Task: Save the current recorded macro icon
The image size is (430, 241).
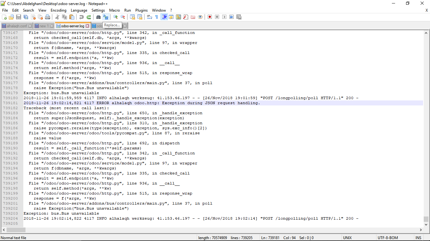Action: pos(239,17)
